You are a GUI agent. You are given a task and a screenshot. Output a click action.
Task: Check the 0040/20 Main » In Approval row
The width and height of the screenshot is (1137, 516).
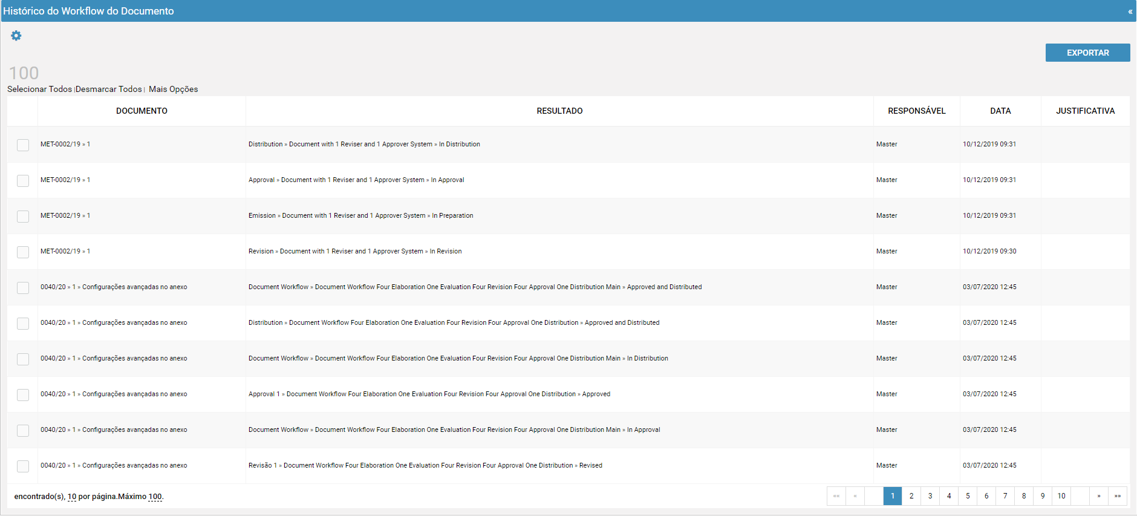(23, 431)
